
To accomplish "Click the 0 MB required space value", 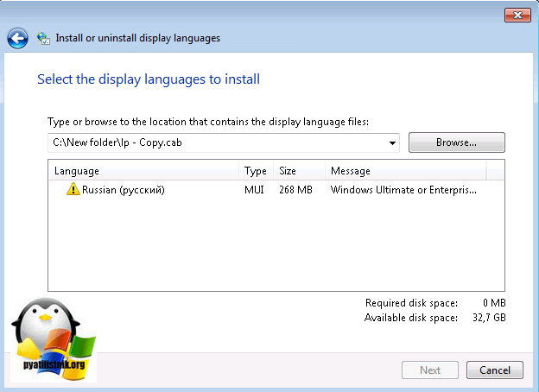I will point(494,303).
